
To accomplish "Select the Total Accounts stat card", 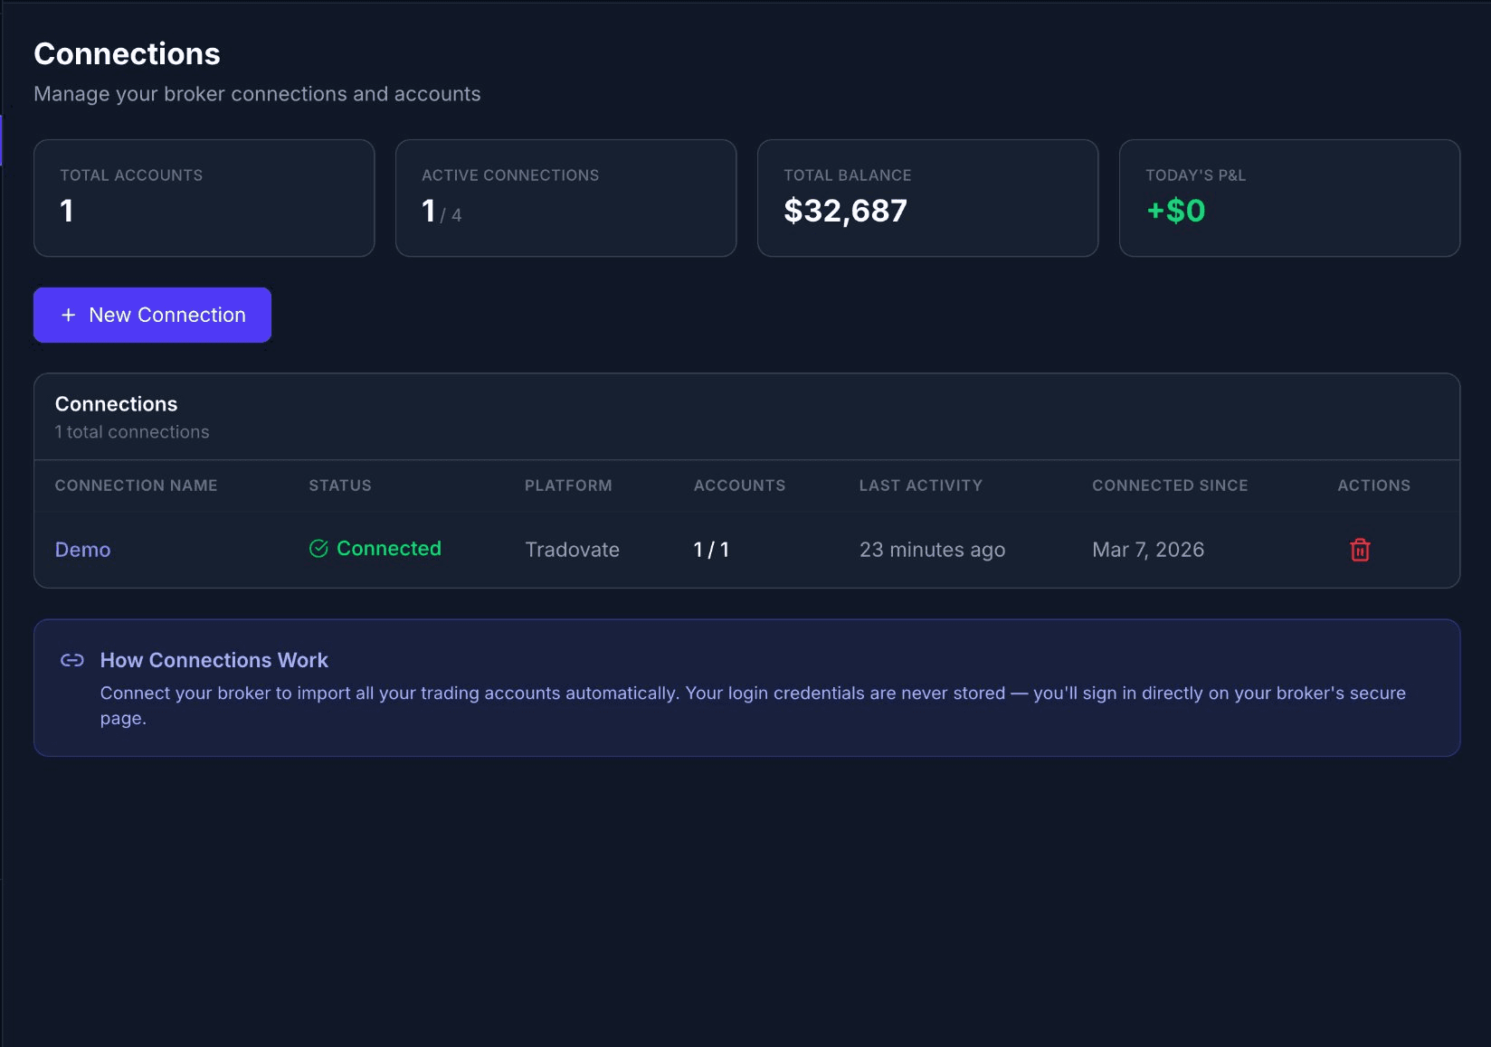I will [x=204, y=198].
